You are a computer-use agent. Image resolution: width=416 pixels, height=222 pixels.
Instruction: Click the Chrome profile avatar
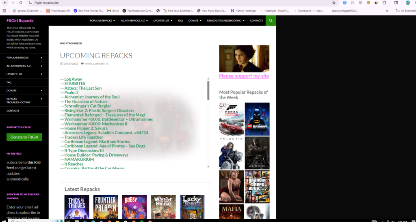click(408, 3)
